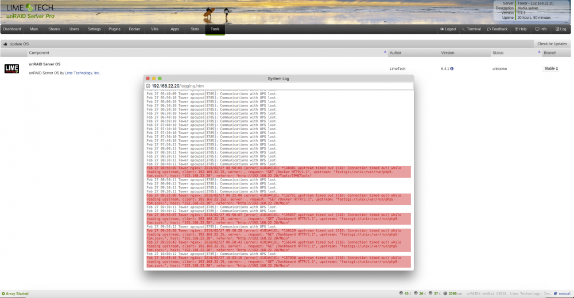Switch to the Main tab
Screen dimensions: 574x298
pyautogui.click(x=34, y=29)
